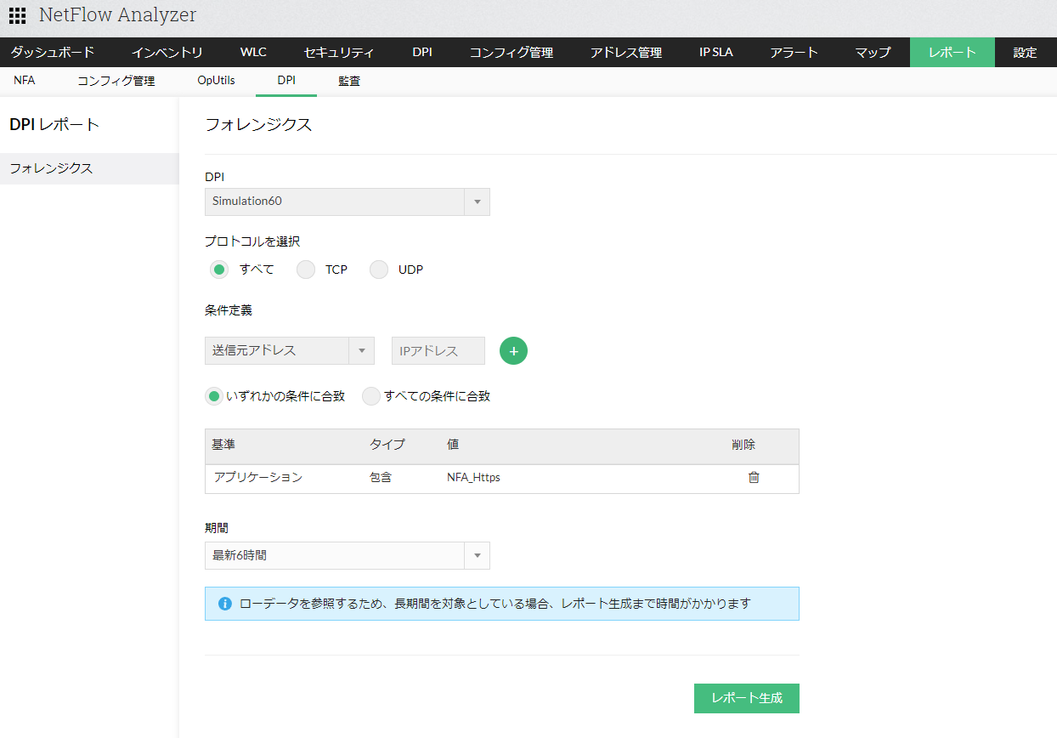Click the info icon in the notice
This screenshot has height=738, width=1057.
pos(225,604)
